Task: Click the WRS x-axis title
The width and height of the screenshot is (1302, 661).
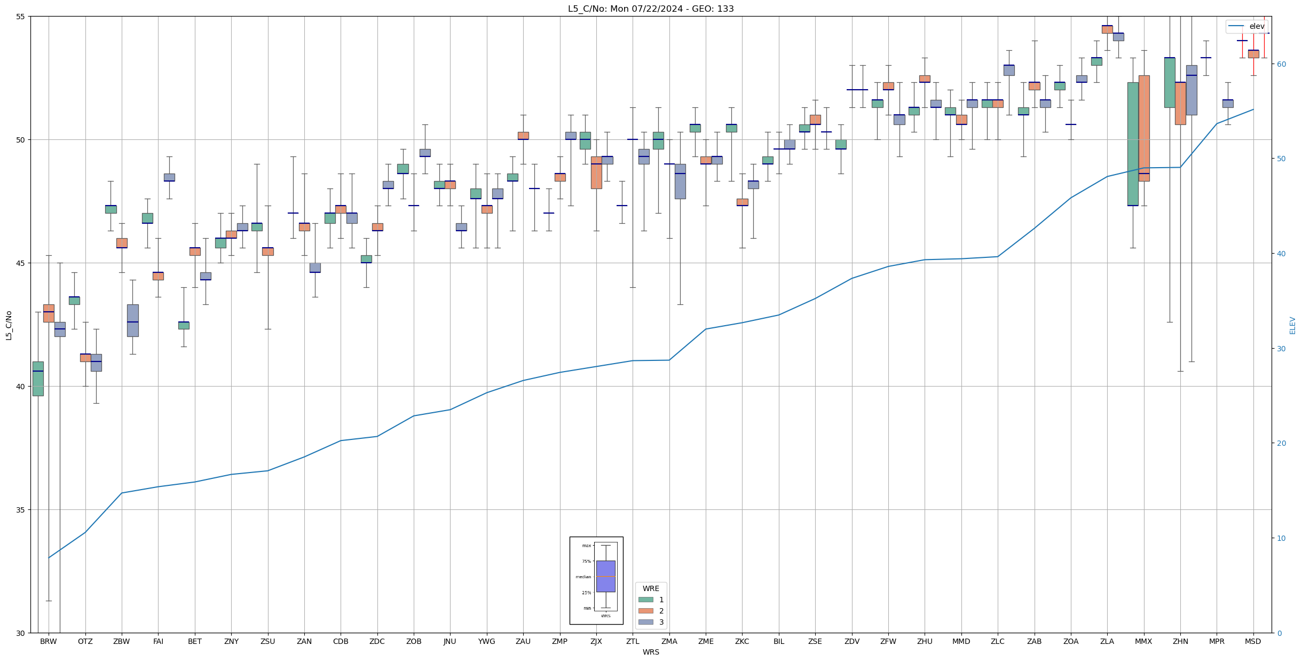Action: tap(651, 652)
